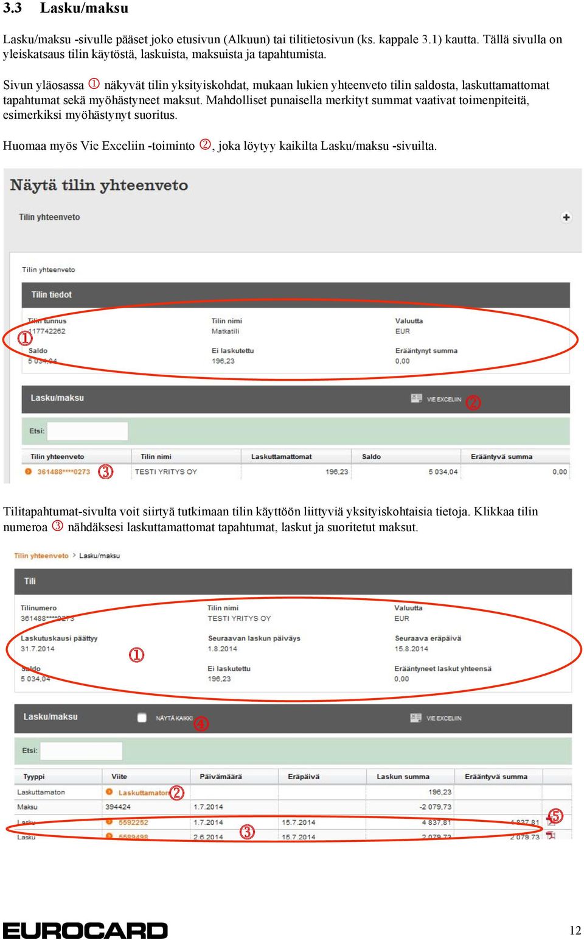The width and height of the screenshot is (584, 940).
Task: Open account number 361488****0273 link
Action: (63, 472)
